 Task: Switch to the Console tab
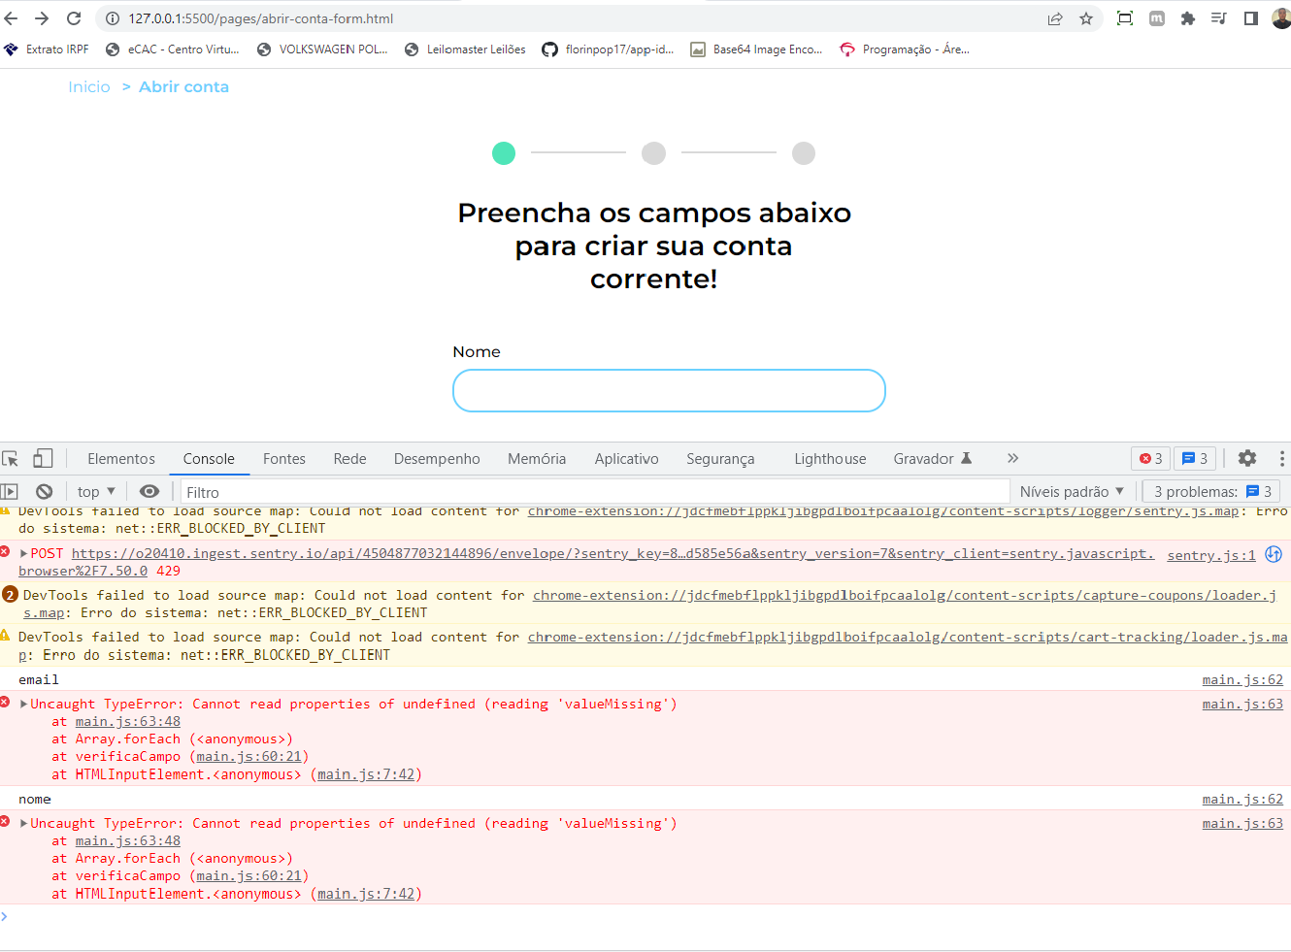(x=209, y=459)
